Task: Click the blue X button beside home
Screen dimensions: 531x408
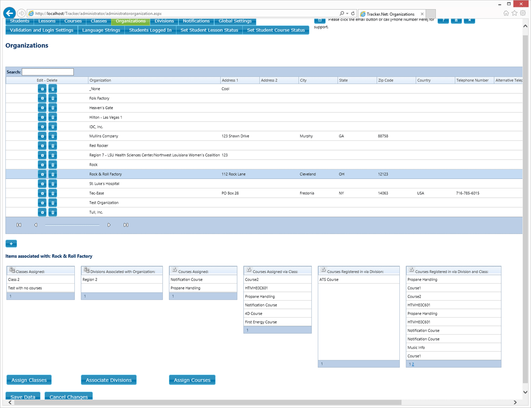Action: [x=469, y=20]
